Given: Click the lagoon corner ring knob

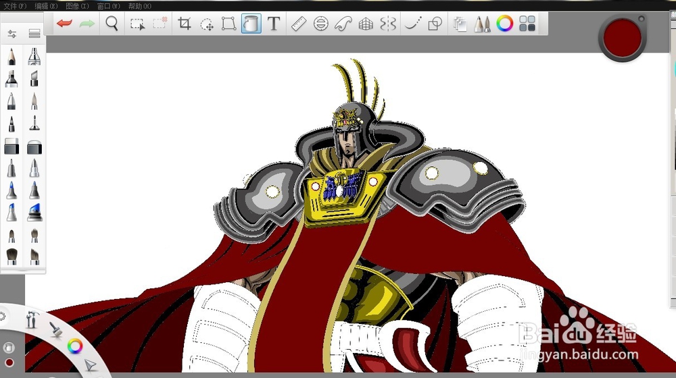Looking at the screenshot, I should point(2,317).
